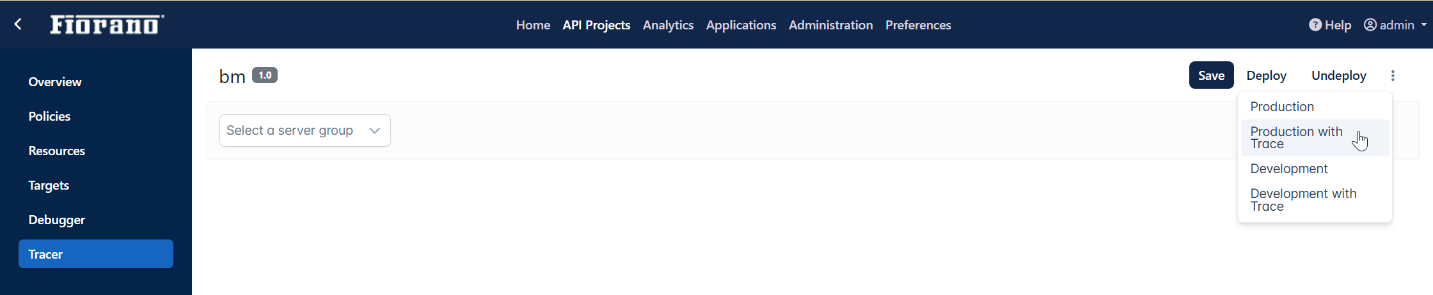This screenshot has height=295, width=1433.
Task: Open the Applications menu item
Action: 741,25
